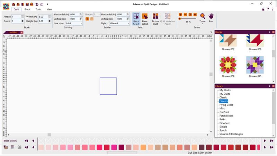Viewport: 277px width, 156px height.
Task: Open the View ribbon tab
Action: 50,9
